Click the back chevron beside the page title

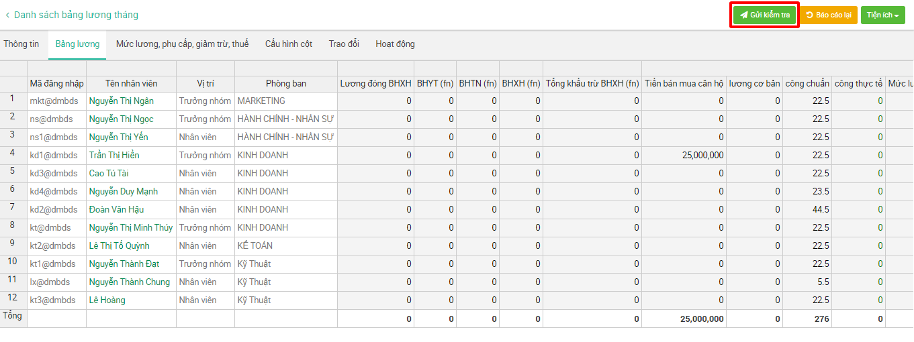(7, 15)
